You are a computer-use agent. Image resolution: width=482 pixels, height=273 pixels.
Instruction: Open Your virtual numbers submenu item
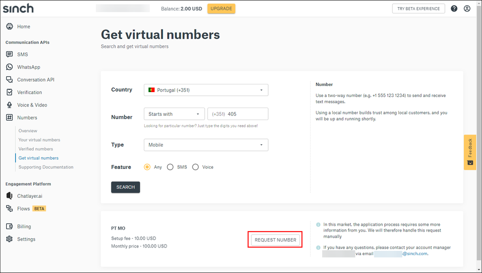pos(40,140)
